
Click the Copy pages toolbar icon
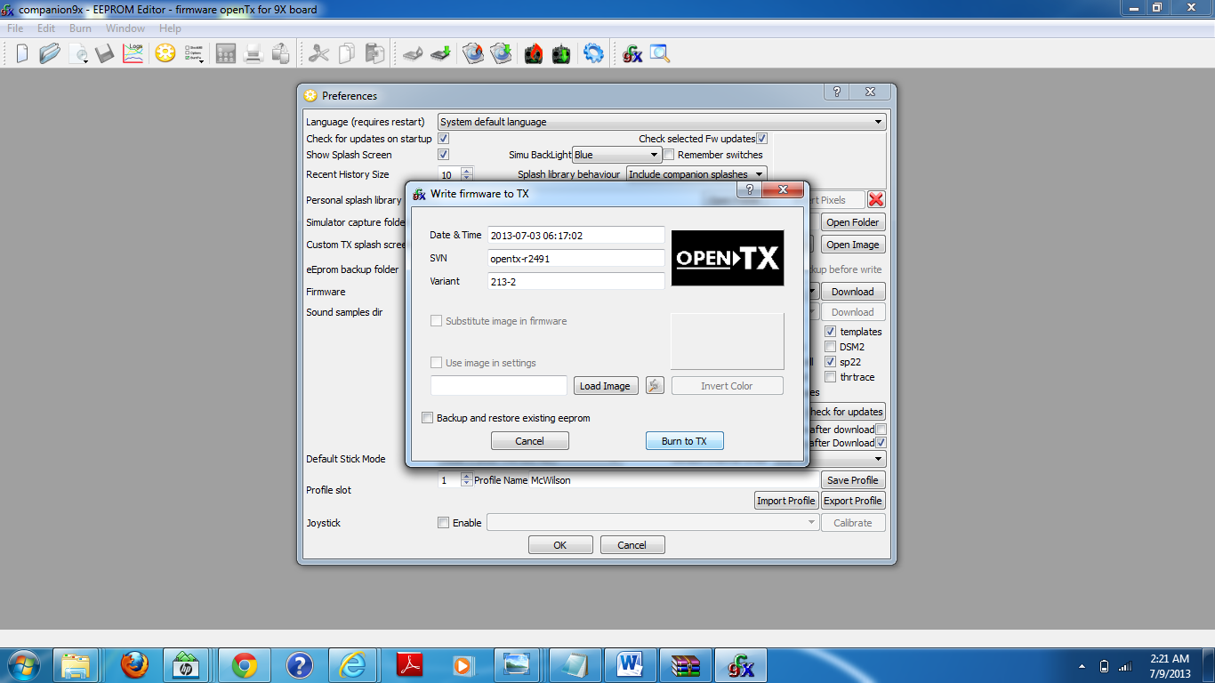coord(347,53)
